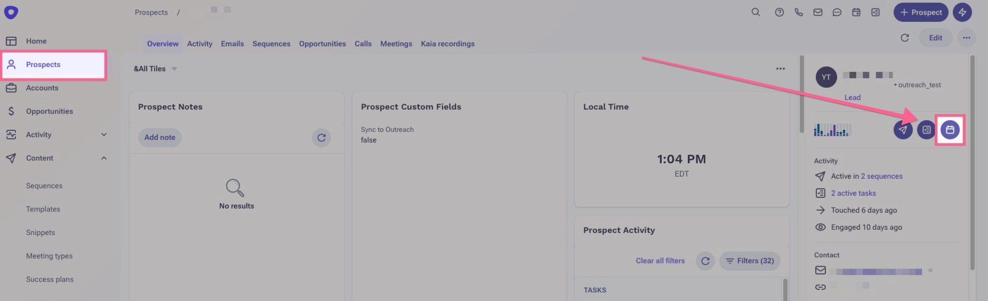Create task button in prospect panel
Viewport: 988px width, 301px height.
point(927,130)
